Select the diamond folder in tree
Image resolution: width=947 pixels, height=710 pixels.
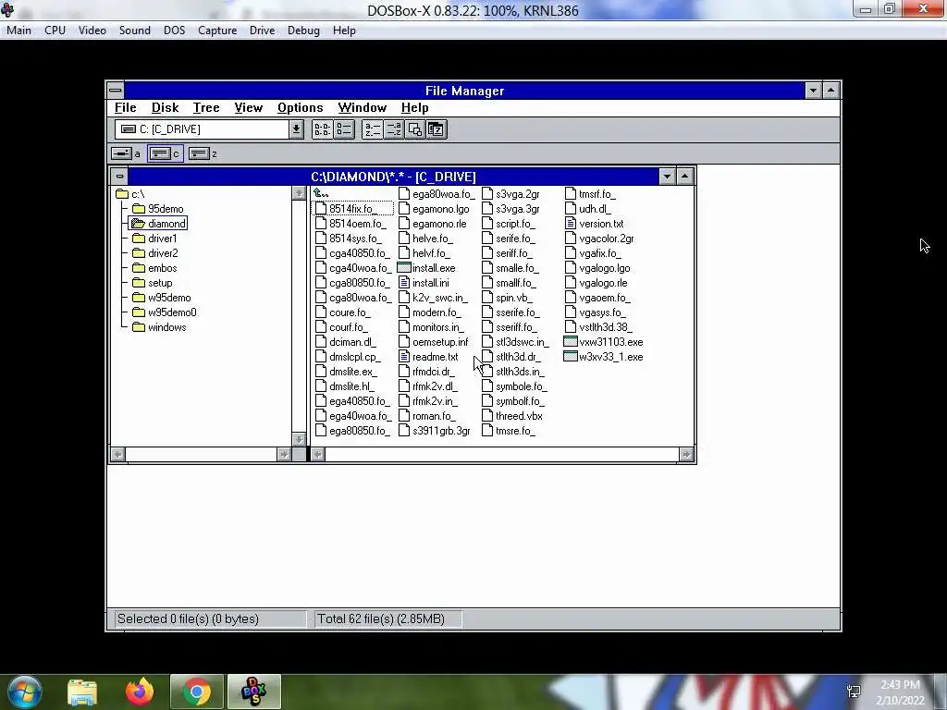[159, 224]
